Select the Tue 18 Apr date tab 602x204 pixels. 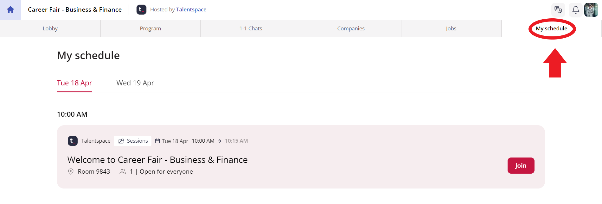(x=74, y=83)
